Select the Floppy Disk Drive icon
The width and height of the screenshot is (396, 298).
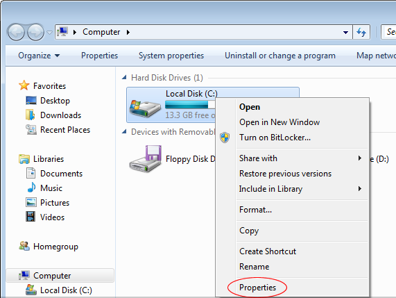[x=146, y=159]
